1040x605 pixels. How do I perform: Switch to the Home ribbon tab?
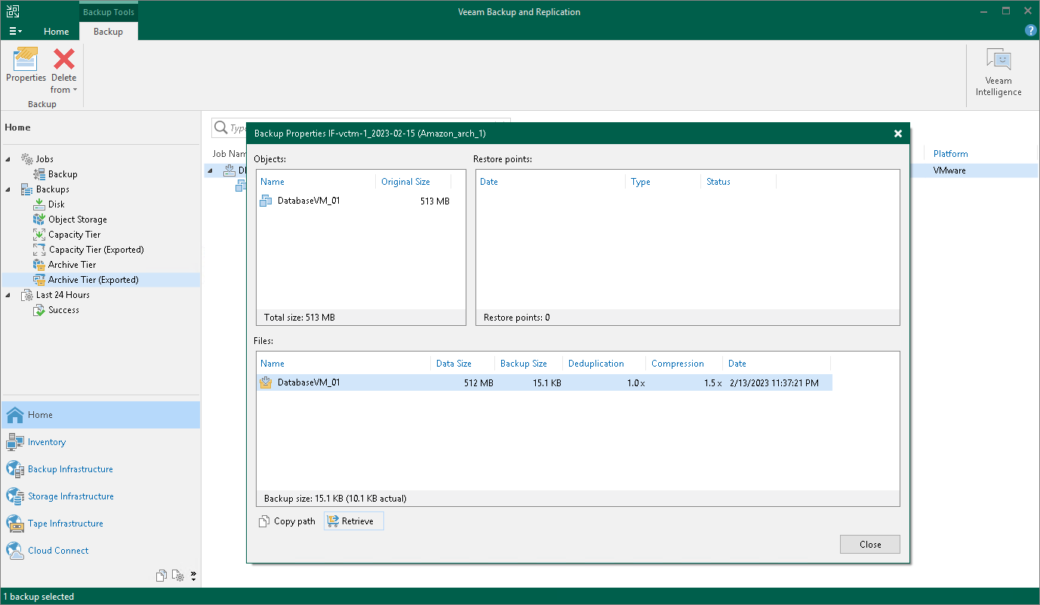(x=57, y=32)
